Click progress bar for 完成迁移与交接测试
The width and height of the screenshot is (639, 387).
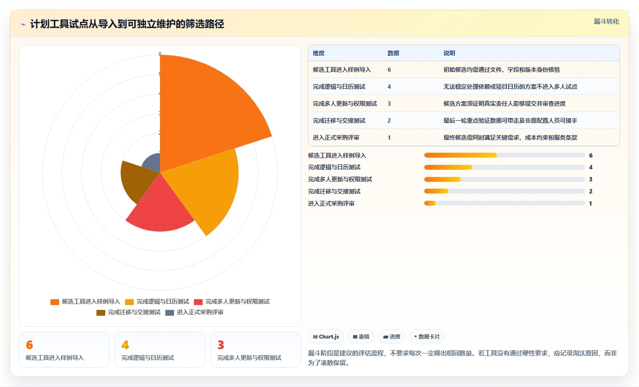(504, 192)
